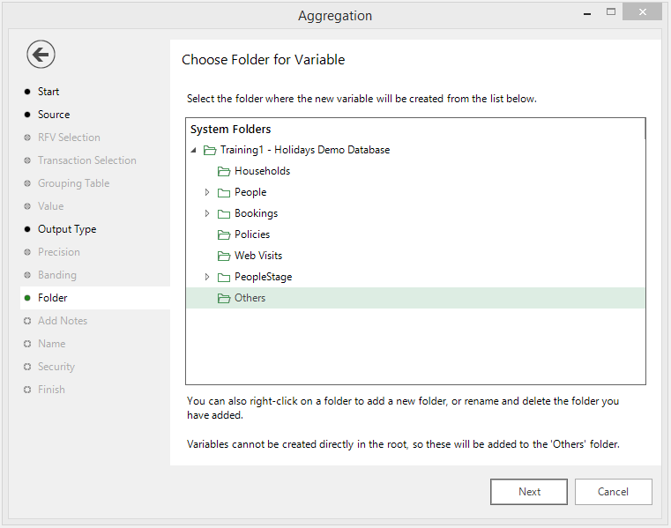The width and height of the screenshot is (671, 528).
Task: Select the Households folder label
Action: click(263, 171)
